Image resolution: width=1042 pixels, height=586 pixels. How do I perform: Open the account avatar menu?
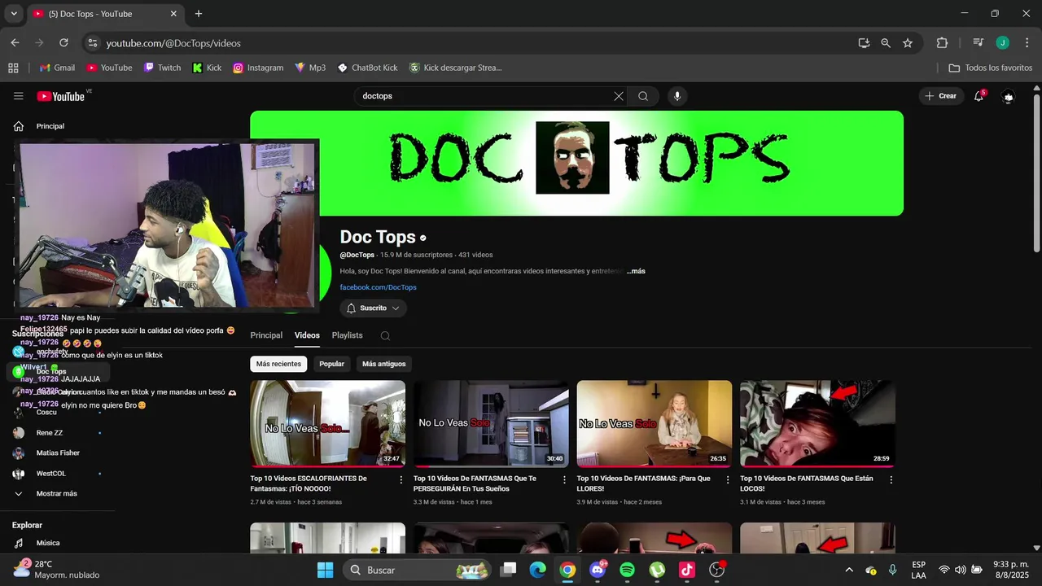(x=1009, y=96)
